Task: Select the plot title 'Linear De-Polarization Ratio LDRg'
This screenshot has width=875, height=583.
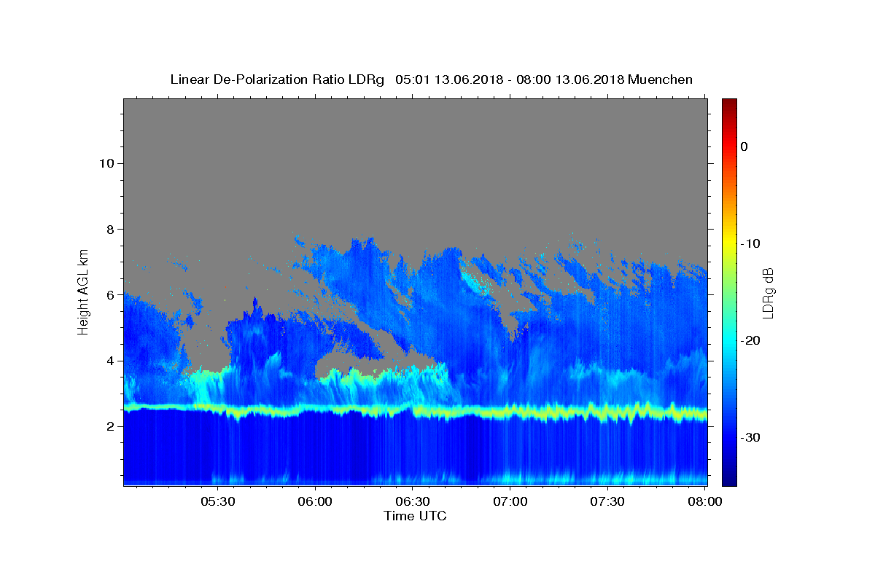Action: coord(277,79)
